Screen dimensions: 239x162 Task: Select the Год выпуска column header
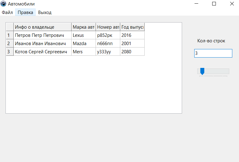[132, 27]
